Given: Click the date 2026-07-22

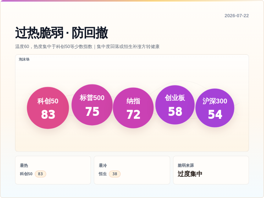Looking at the screenshot, I should (236, 16).
